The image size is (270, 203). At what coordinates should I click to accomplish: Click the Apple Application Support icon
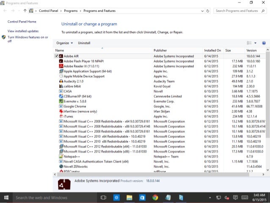tap(61, 71)
